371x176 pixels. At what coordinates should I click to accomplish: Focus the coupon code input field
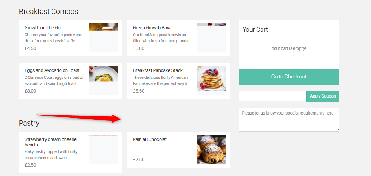[272, 96]
